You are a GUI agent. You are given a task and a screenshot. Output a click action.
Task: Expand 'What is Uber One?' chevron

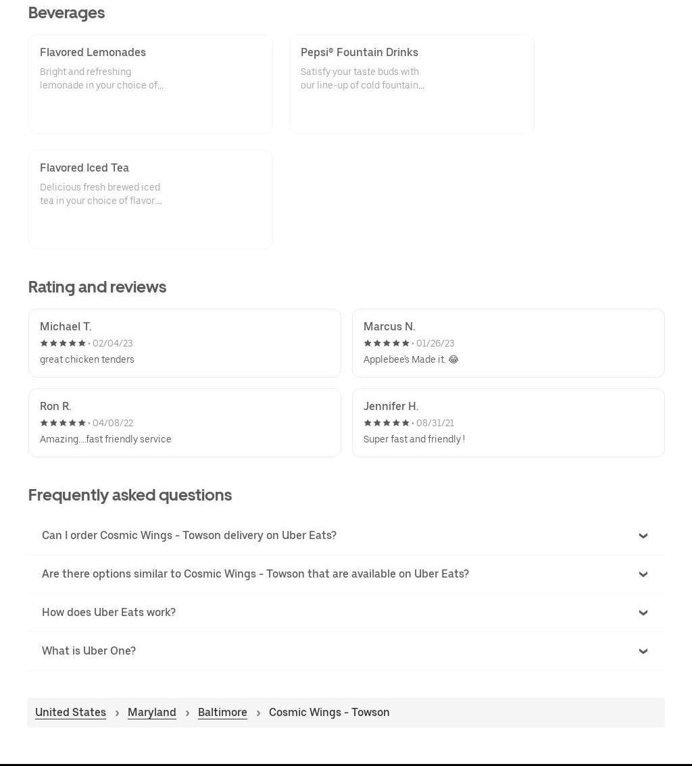(643, 651)
